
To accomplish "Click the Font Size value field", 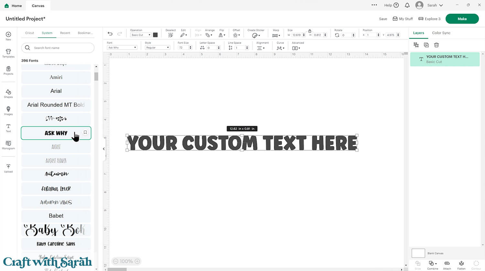I will 183,47.
